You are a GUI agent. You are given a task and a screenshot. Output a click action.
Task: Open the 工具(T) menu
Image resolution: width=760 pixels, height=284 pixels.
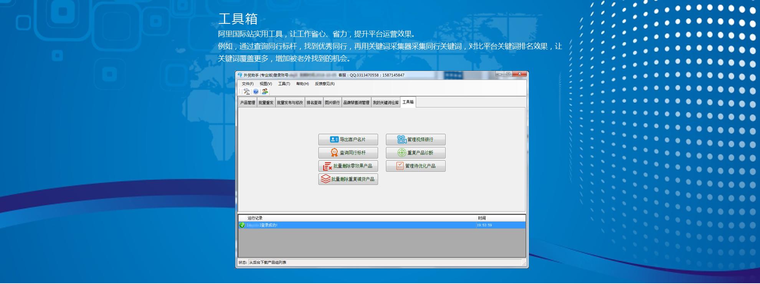284,84
